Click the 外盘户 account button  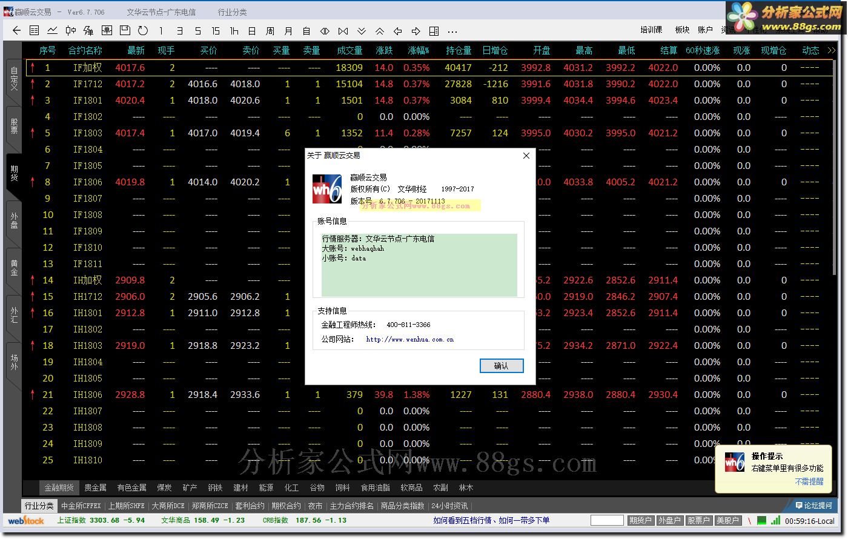click(669, 520)
